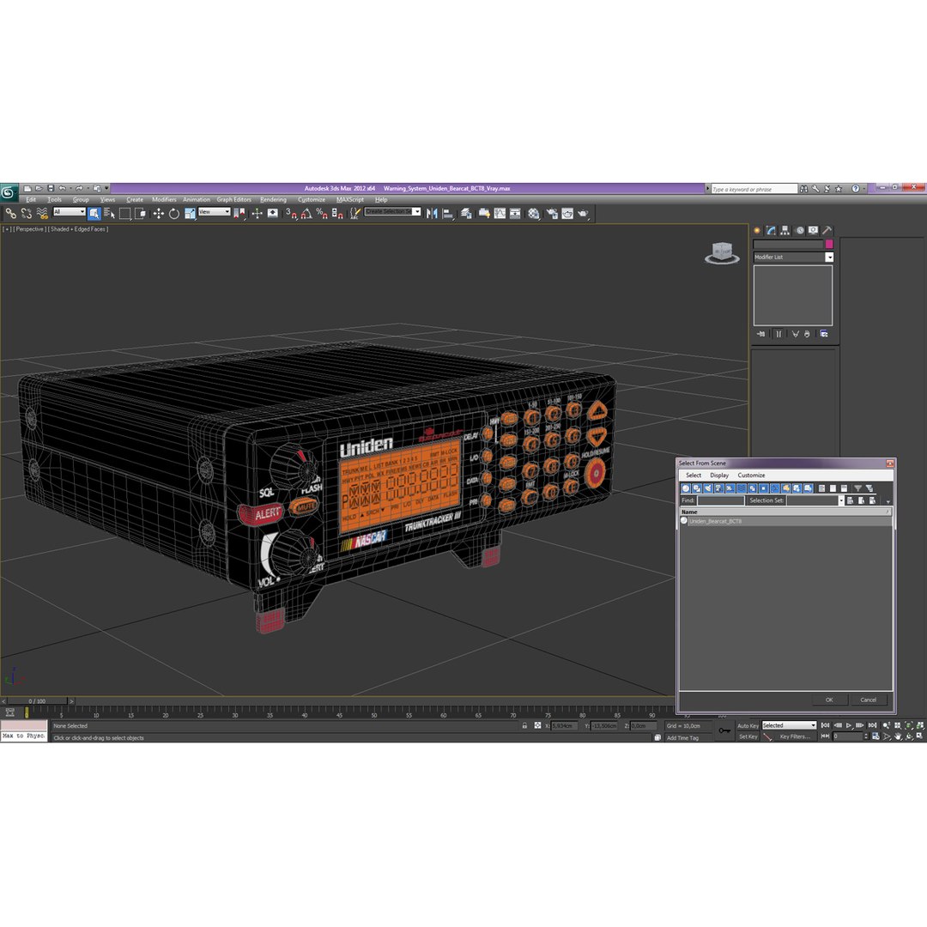Activate Select and Rotate tool
Screen dimensions: 927x927
click(x=173, y=214)
